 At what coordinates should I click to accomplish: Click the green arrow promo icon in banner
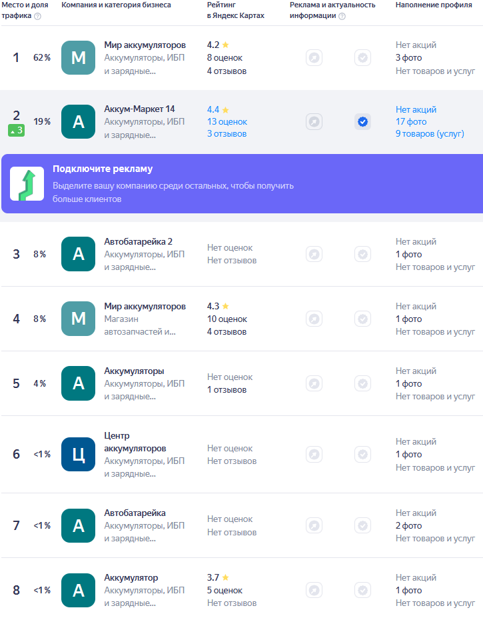[27, 184]
